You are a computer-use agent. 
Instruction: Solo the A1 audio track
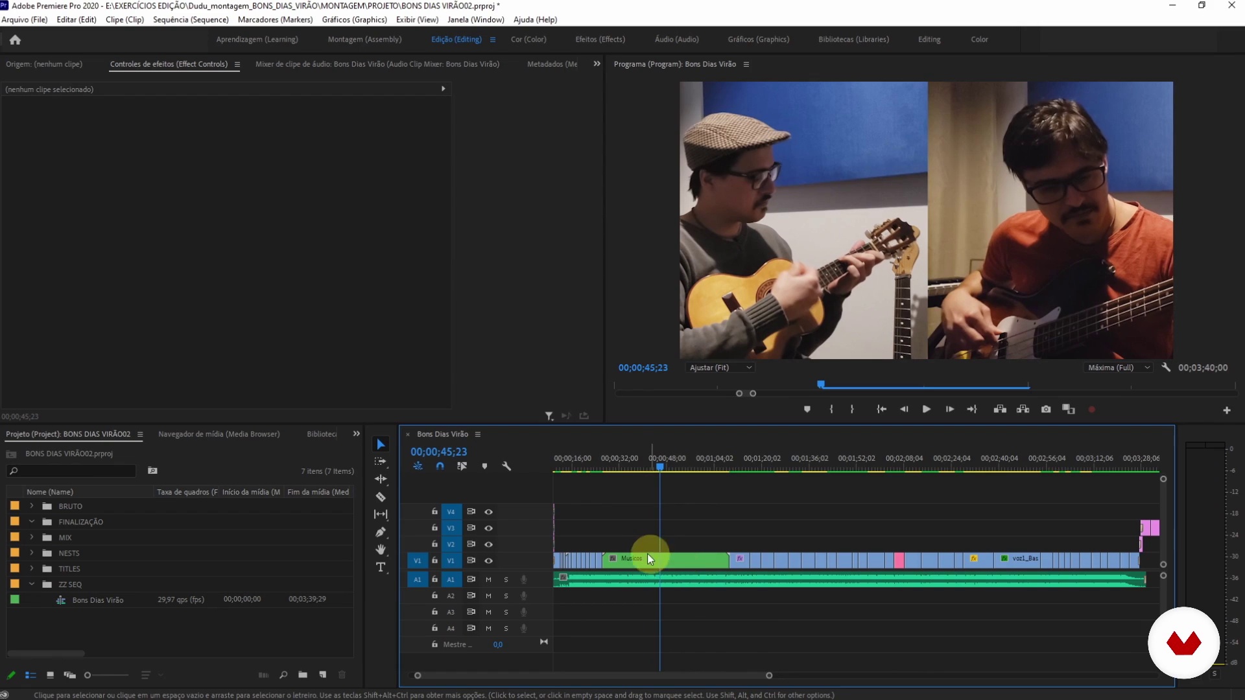[x=506, y=579]
